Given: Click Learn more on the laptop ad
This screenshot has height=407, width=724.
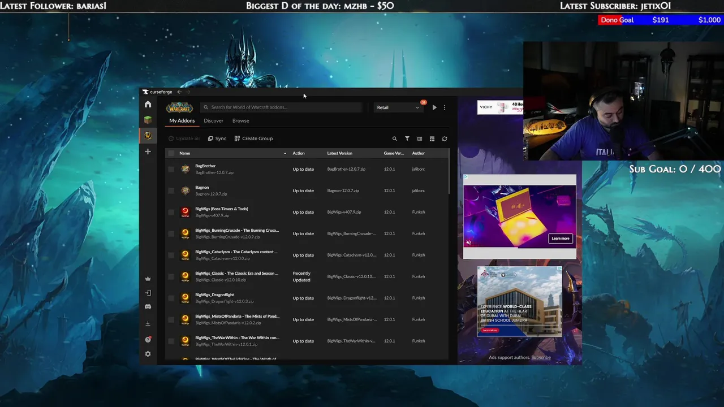Looking at the screenshot, I should pos(561,239).
